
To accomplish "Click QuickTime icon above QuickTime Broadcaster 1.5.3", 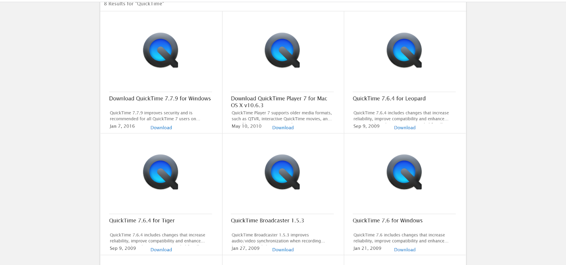I will (x=282, y=172).
